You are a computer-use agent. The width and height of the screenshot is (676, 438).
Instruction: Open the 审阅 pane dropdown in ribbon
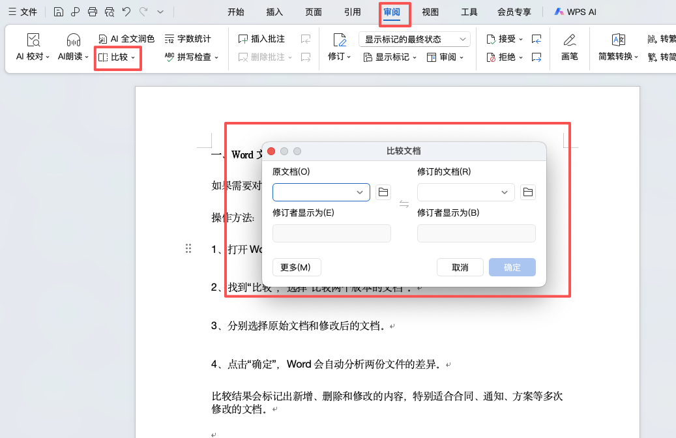(445, 57)
